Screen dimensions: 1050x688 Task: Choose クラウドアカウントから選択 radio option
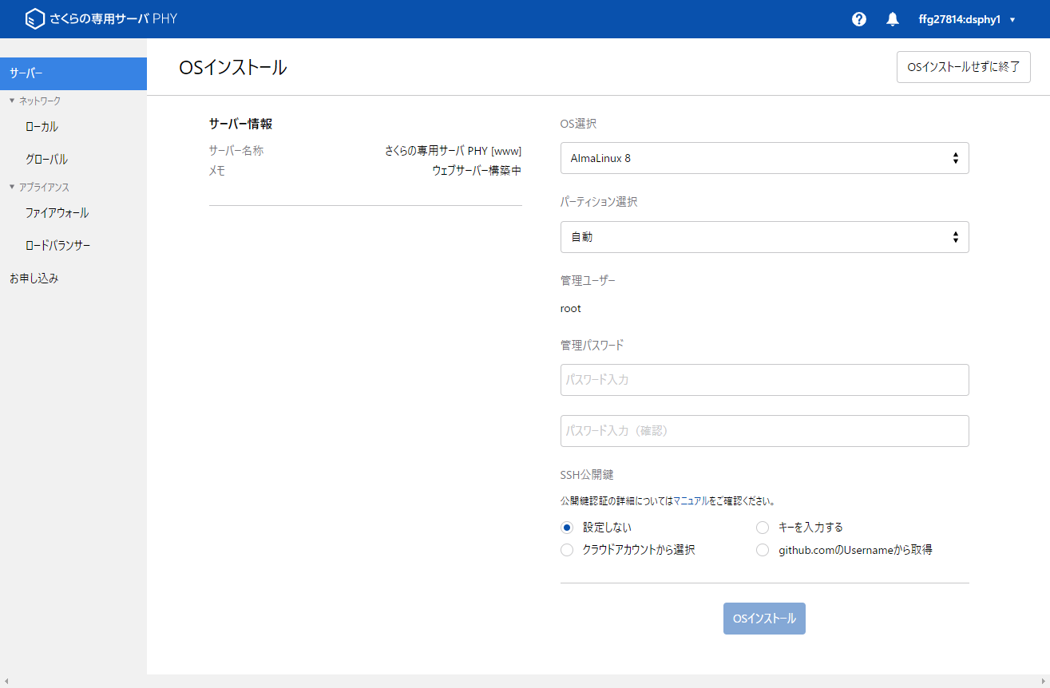(567, 550)
